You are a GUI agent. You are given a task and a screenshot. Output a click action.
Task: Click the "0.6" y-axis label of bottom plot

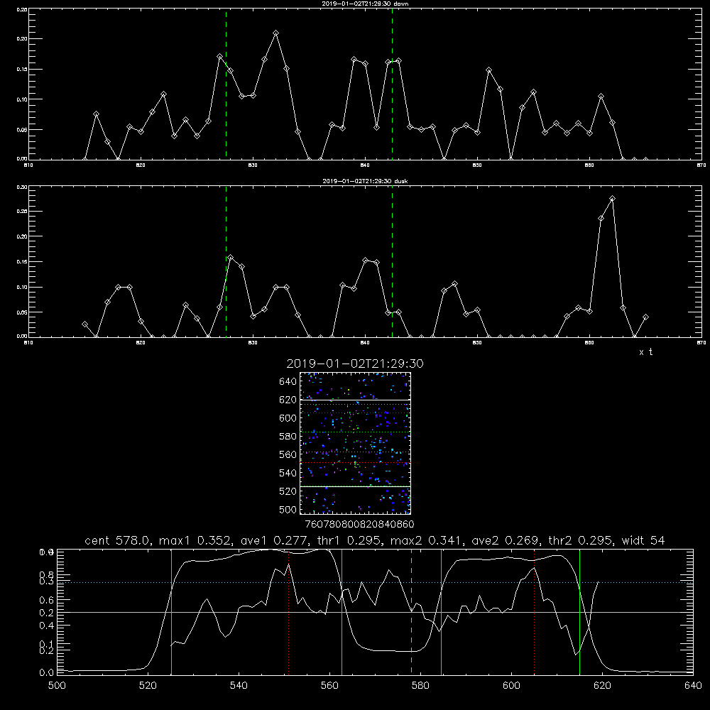(47, 600)
